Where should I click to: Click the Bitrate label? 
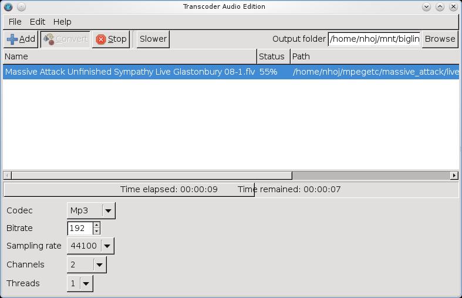[19, 228]
